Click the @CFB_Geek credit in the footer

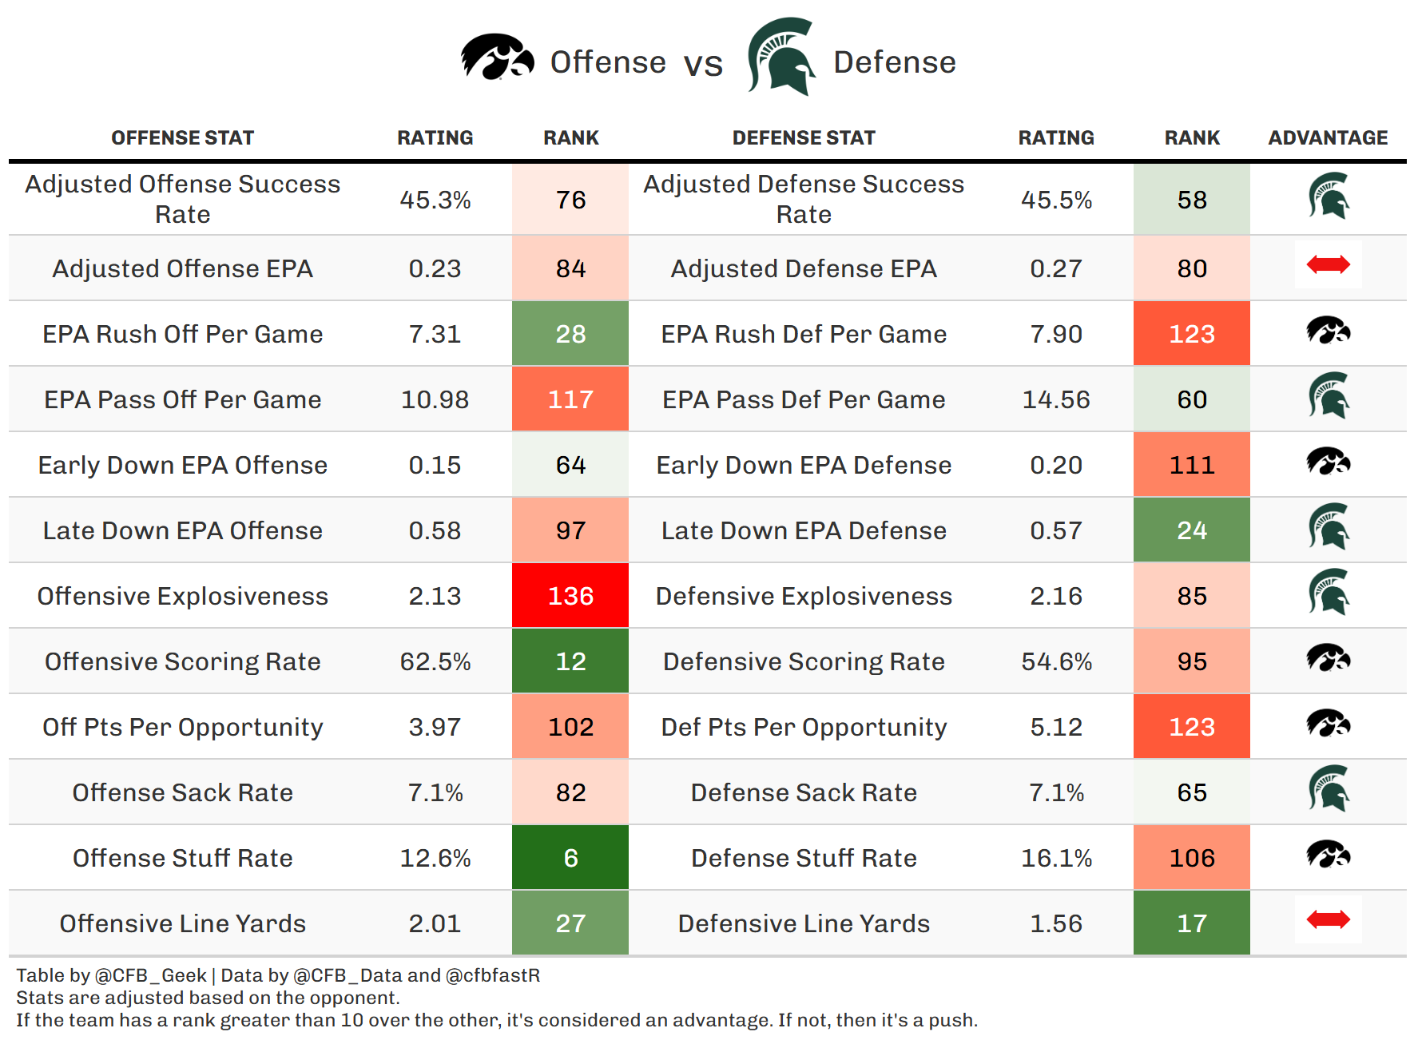[150, 976]
